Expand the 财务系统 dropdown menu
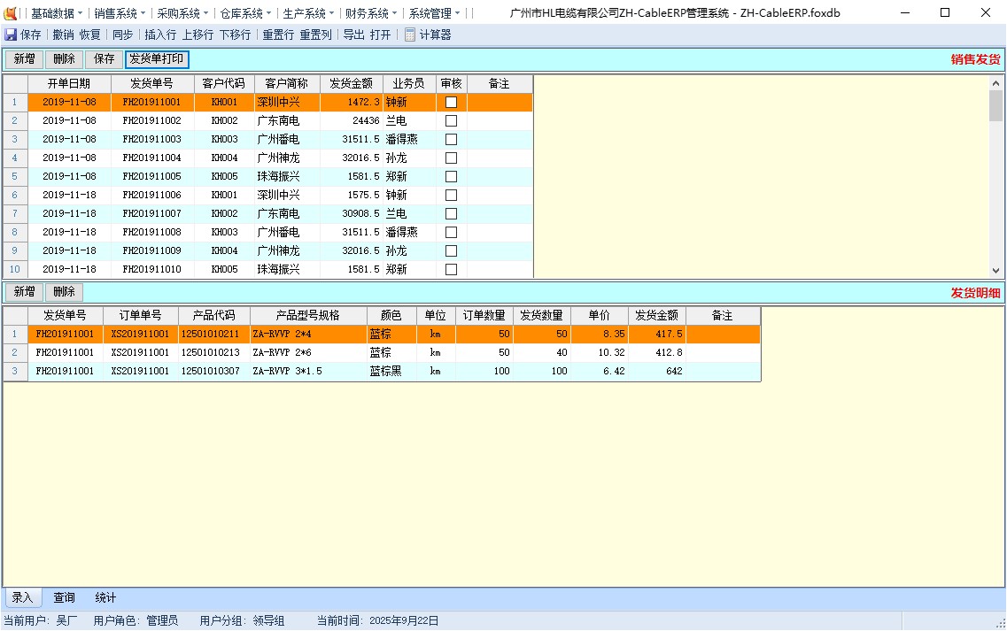 pos(372,13)
